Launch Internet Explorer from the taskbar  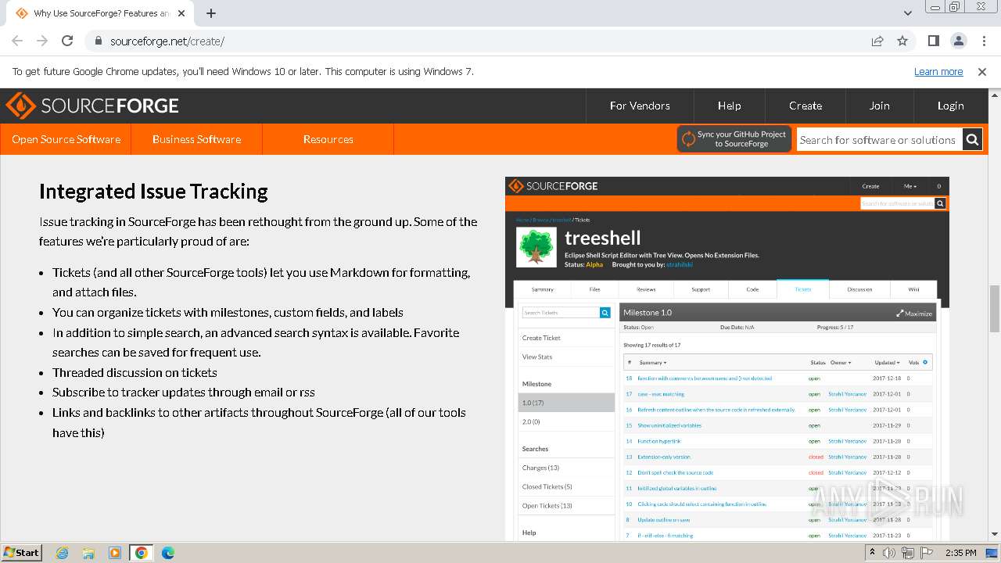[x=63, y=553]
